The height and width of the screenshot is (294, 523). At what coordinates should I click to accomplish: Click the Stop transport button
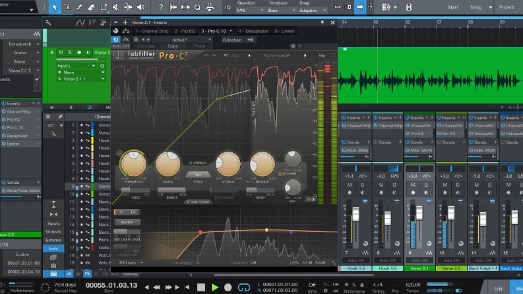pyautogui.click(x=200, y=287)
